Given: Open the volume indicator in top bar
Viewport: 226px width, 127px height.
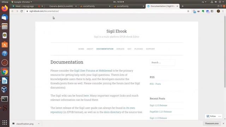Looking at the screenshot, I should pyautogui.click(x=216, y=2).
